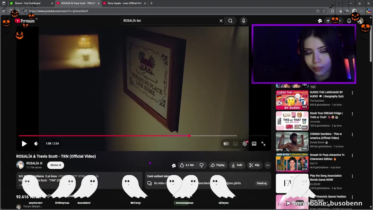Screen dimensions: 373x210
Task: Switch to theater mode
Action: 254,143
